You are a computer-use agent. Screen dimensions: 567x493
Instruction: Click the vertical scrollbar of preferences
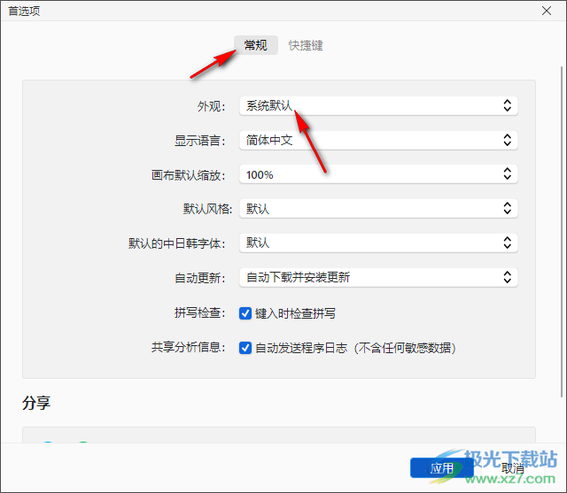(562, 231)
